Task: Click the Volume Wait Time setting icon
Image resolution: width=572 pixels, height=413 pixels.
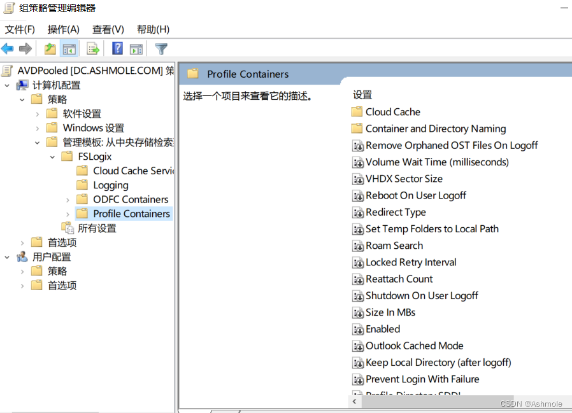Action: point(358,162)
